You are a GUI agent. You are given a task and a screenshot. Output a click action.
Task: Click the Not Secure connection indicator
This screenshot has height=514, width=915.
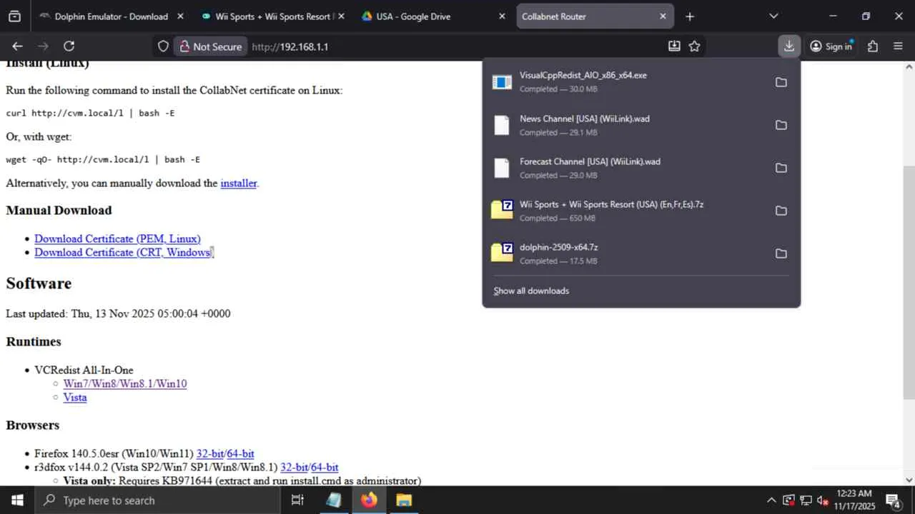211,46
